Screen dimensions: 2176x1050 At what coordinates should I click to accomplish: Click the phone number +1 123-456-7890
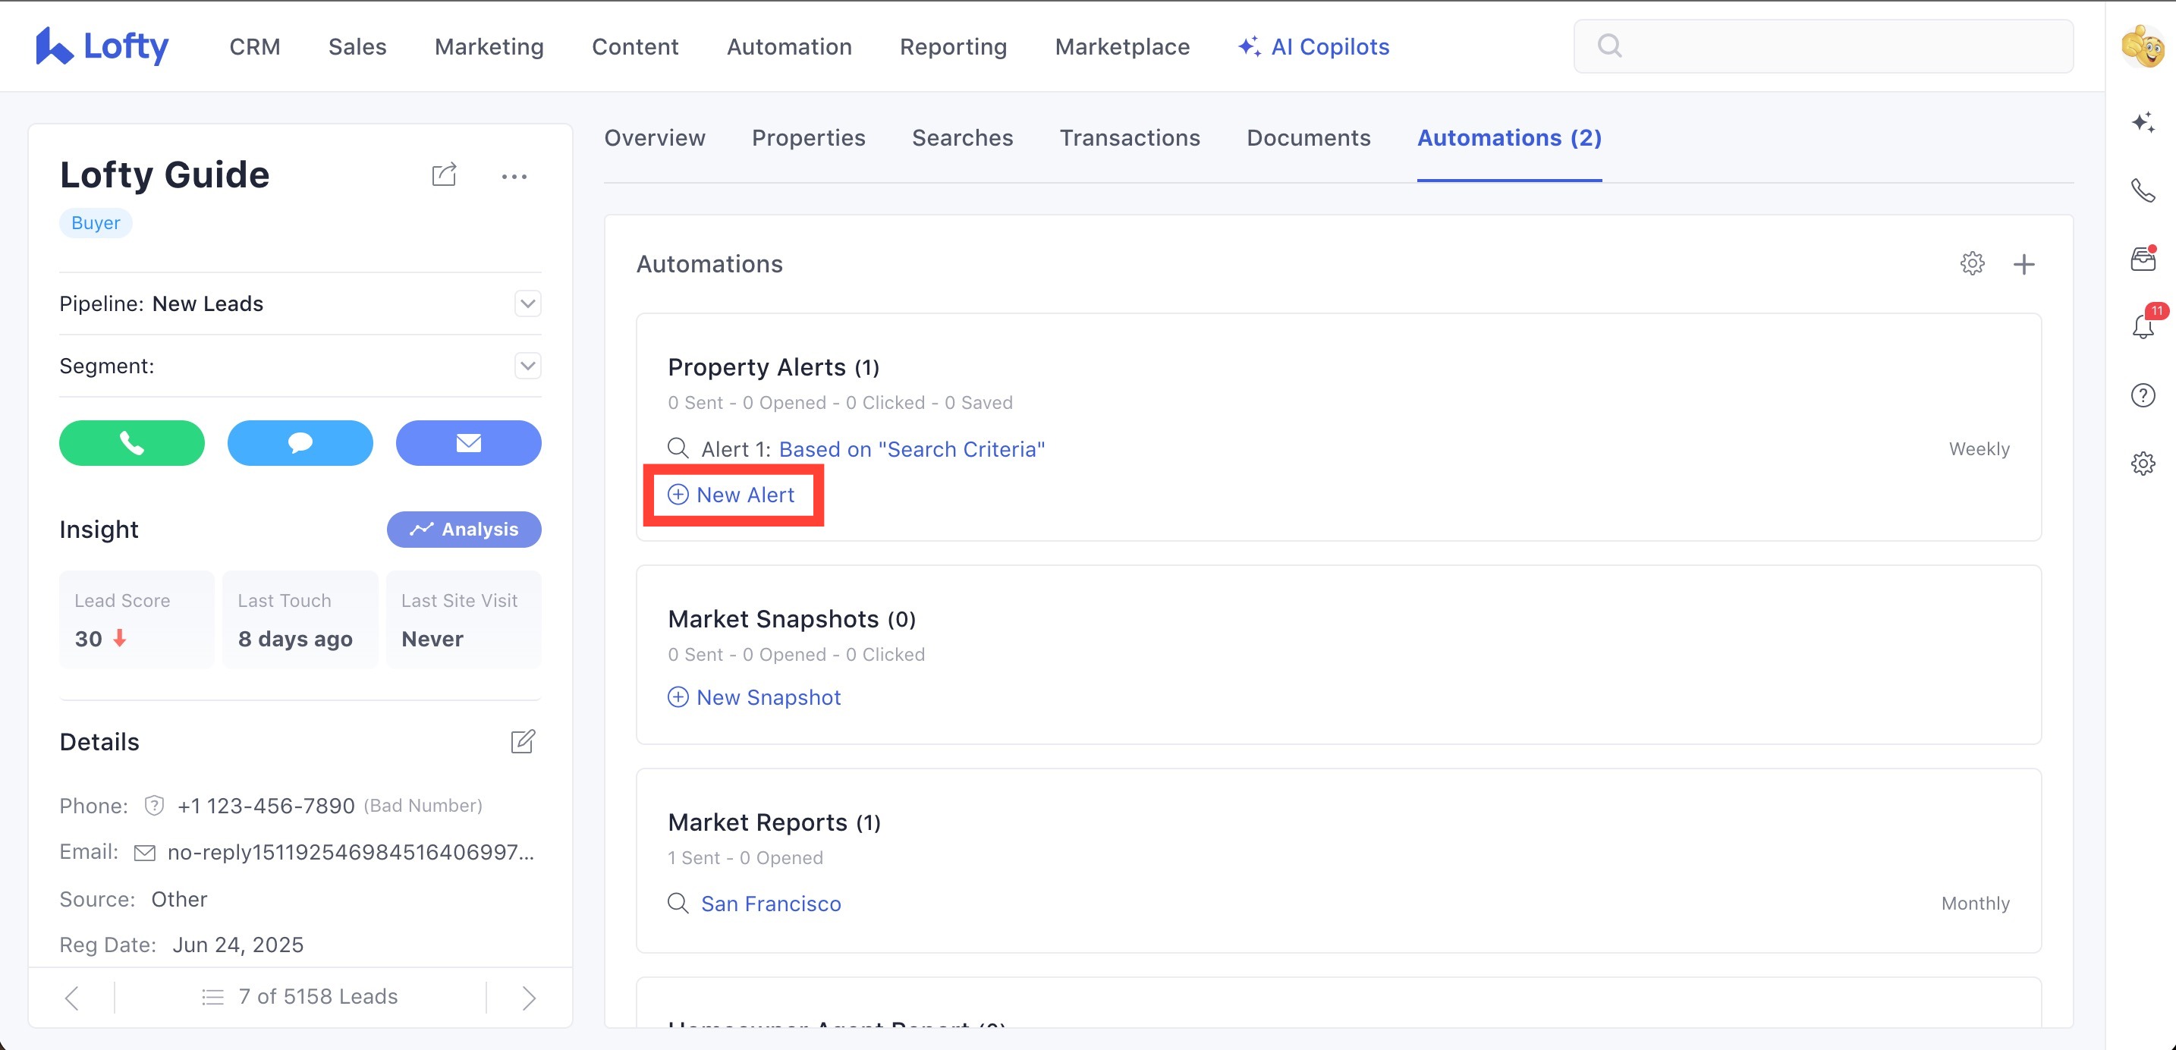266,806
